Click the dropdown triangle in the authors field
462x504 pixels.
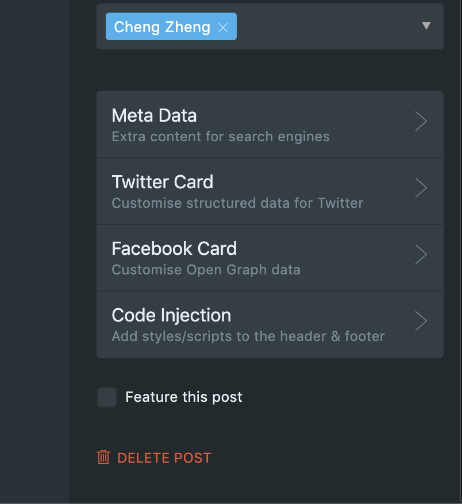[x=426, y=26]
